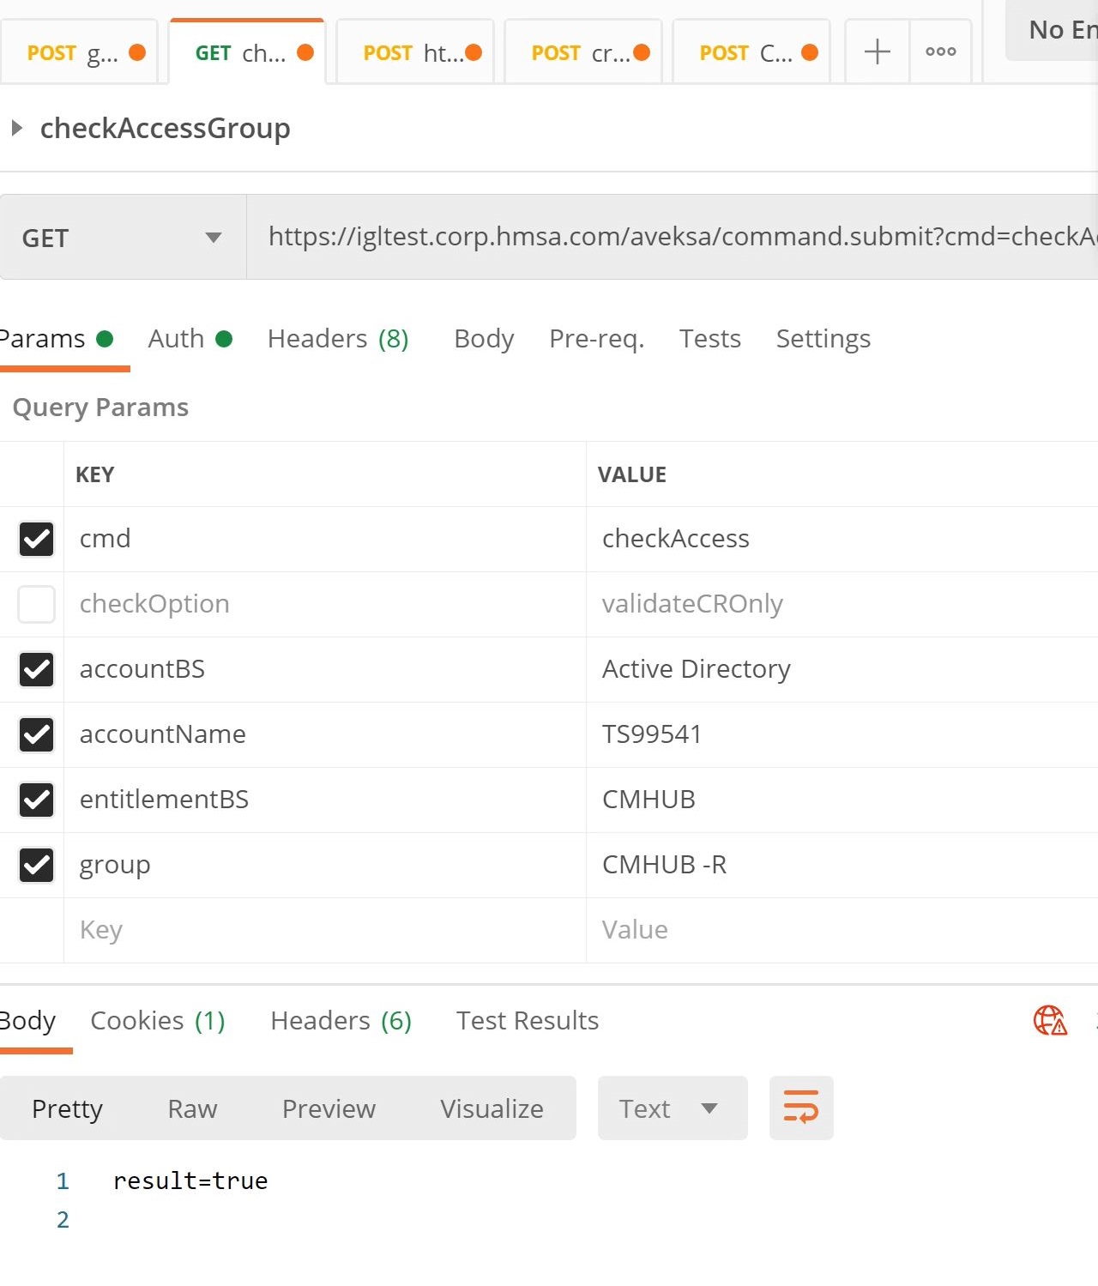The image size is (1098, 1286).
Task: Click the request URL field
Action: click(x=600, y=237)
